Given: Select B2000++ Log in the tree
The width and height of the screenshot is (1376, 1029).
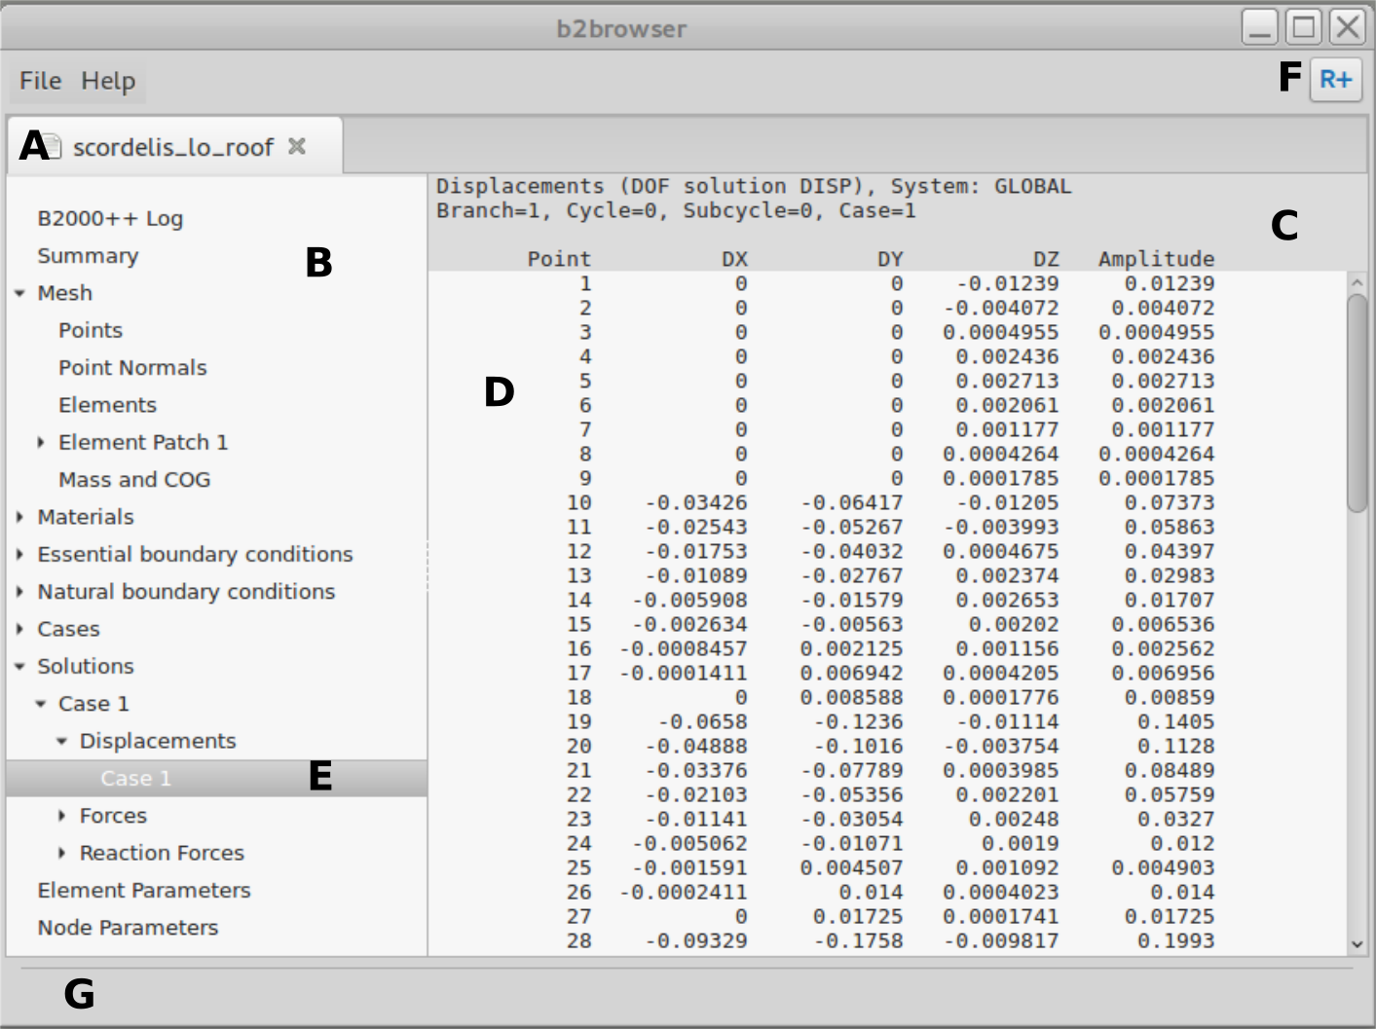Looking at the screenshot, I should [110, 219].
